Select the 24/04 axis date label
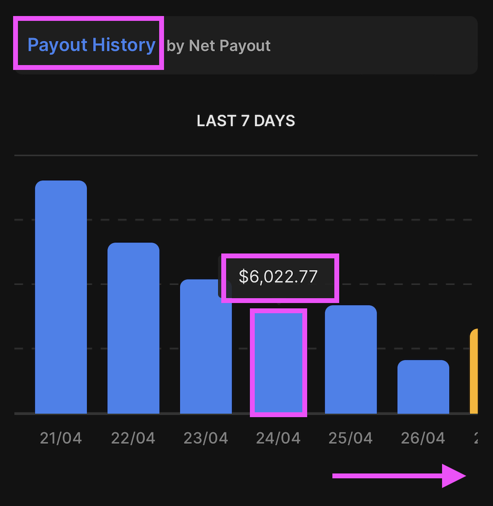The width and height of the screenshot is (493, 506). tap(278, 439)
